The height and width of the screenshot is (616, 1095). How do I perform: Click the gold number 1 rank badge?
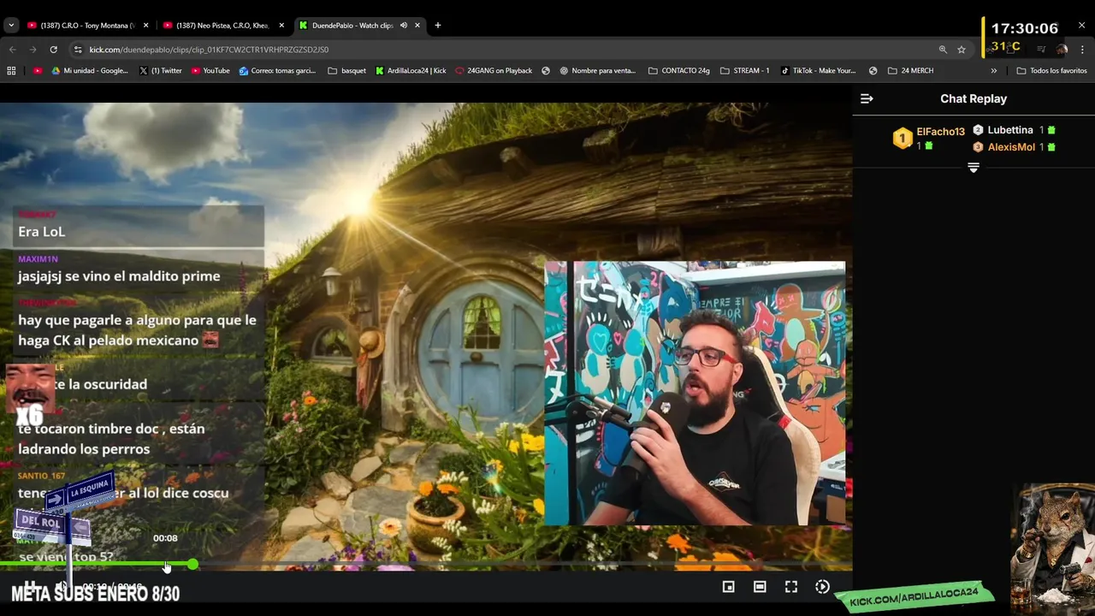pyautogui.click(x=903, y=139)
